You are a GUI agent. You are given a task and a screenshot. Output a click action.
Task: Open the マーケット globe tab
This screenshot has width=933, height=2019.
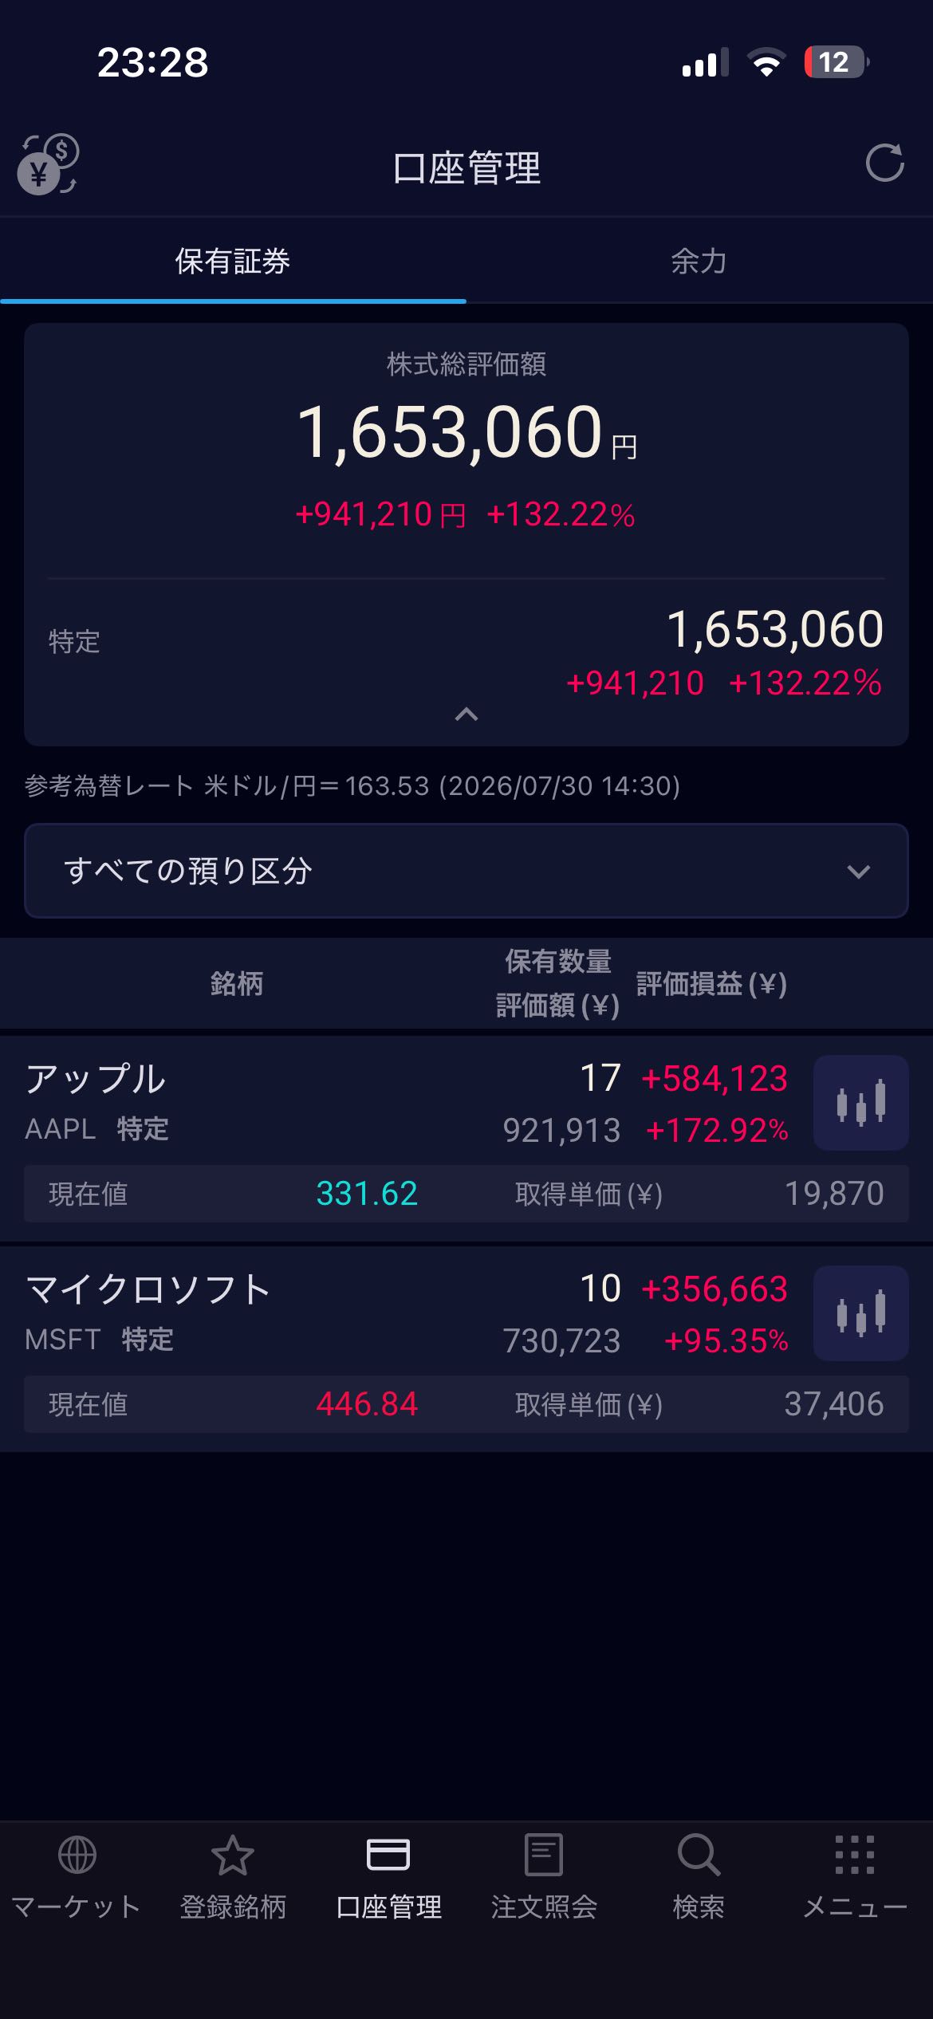tap(77, 1878)
